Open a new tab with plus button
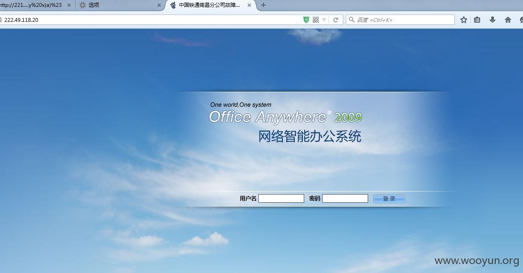The width and height of the screenshot is (523, 273). 263,5
